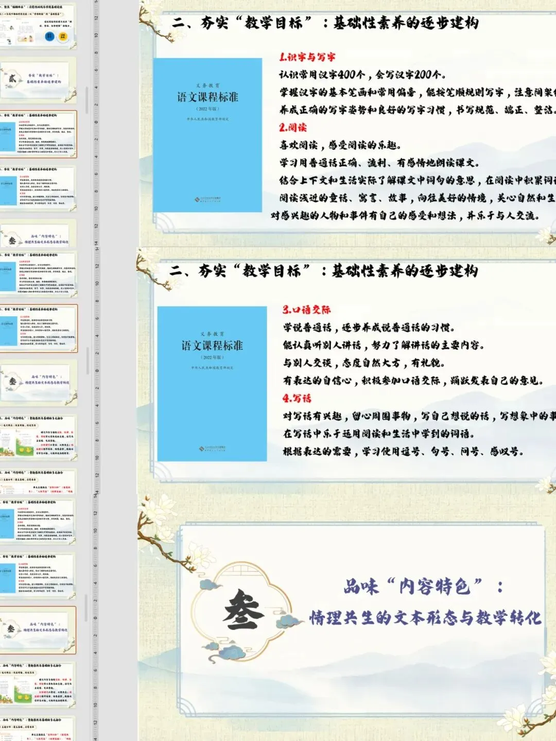This screenshot has height=741, width=556.
Task: Select the thumbnail with blue and yellow circles
Action: (38, 25)
